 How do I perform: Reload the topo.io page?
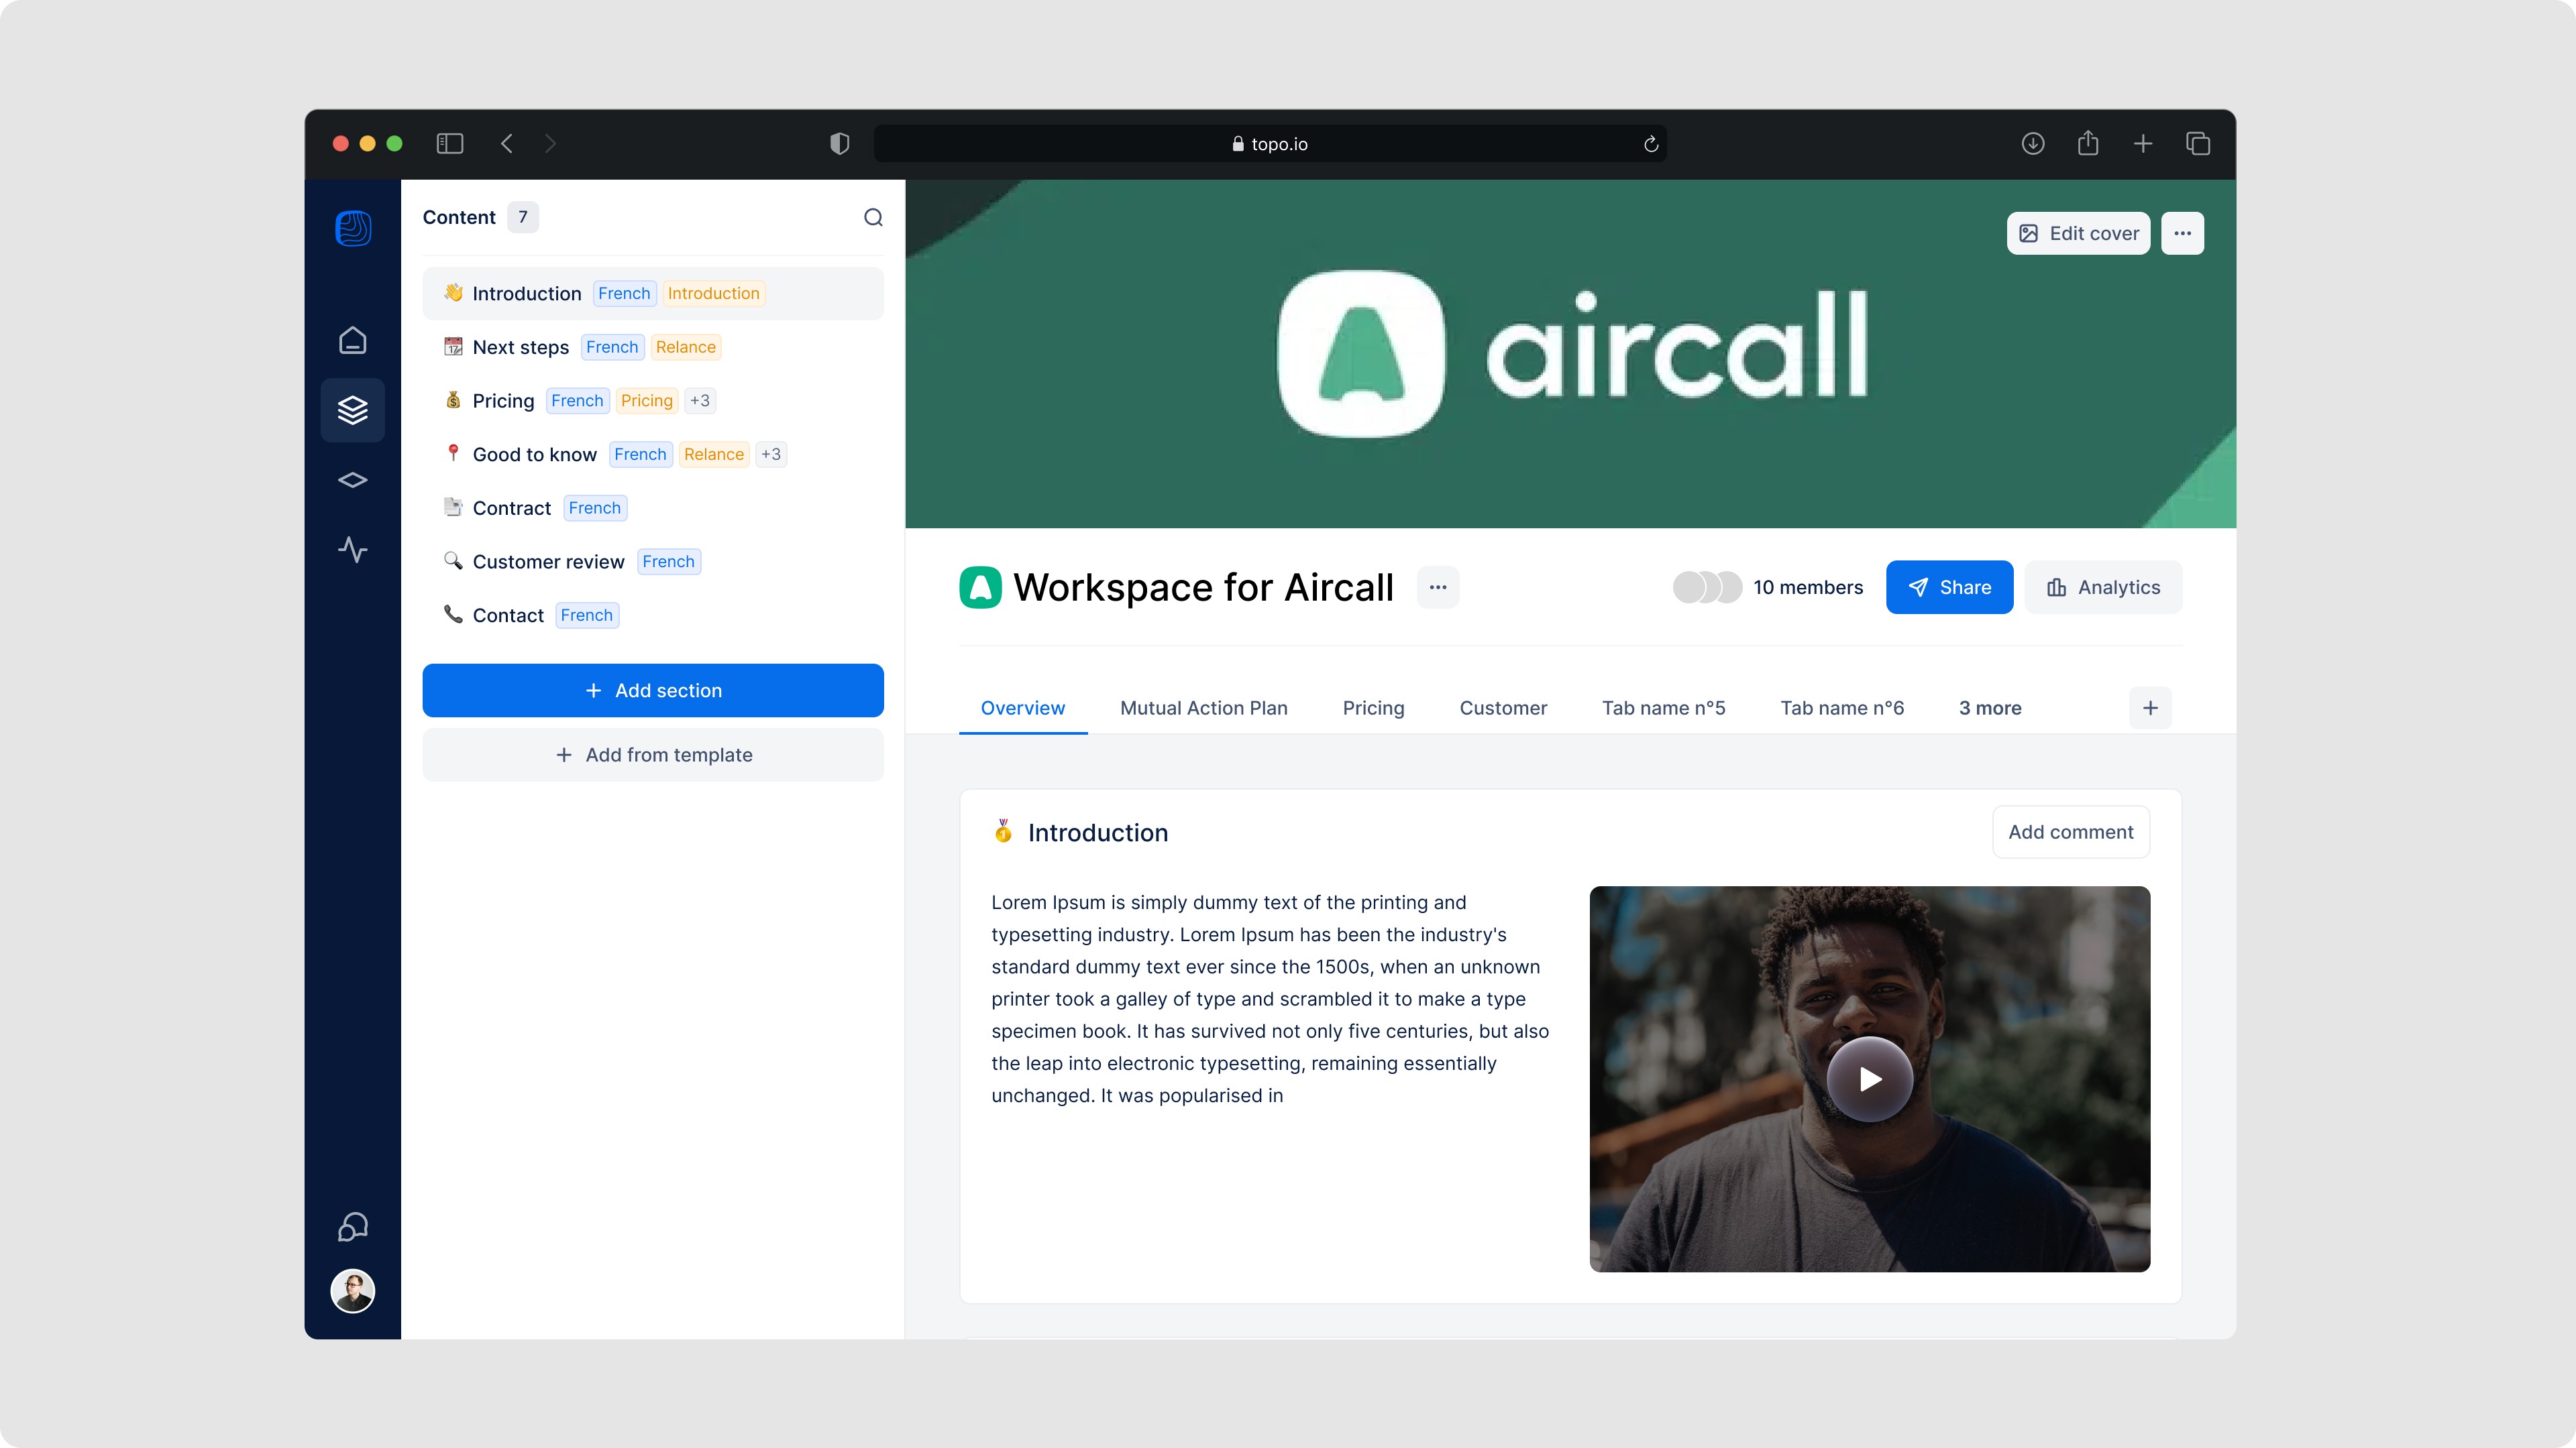(x=1651, y=144)
